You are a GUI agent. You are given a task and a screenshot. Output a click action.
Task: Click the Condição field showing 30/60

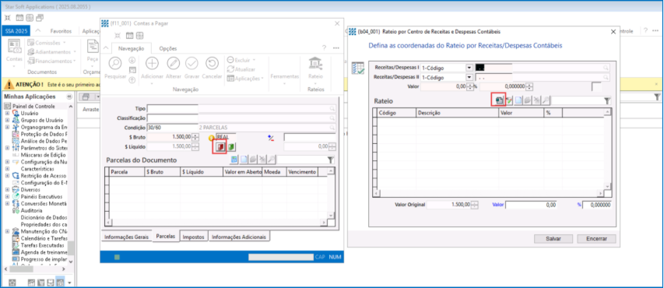click(x=172, y=128)
